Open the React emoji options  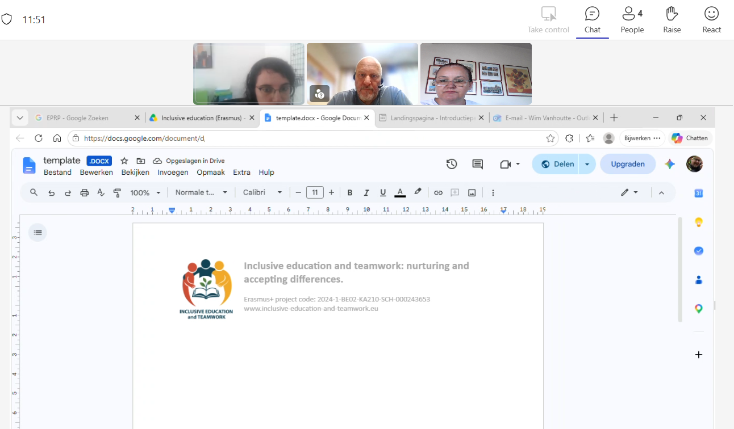click(x=711, y=20)
